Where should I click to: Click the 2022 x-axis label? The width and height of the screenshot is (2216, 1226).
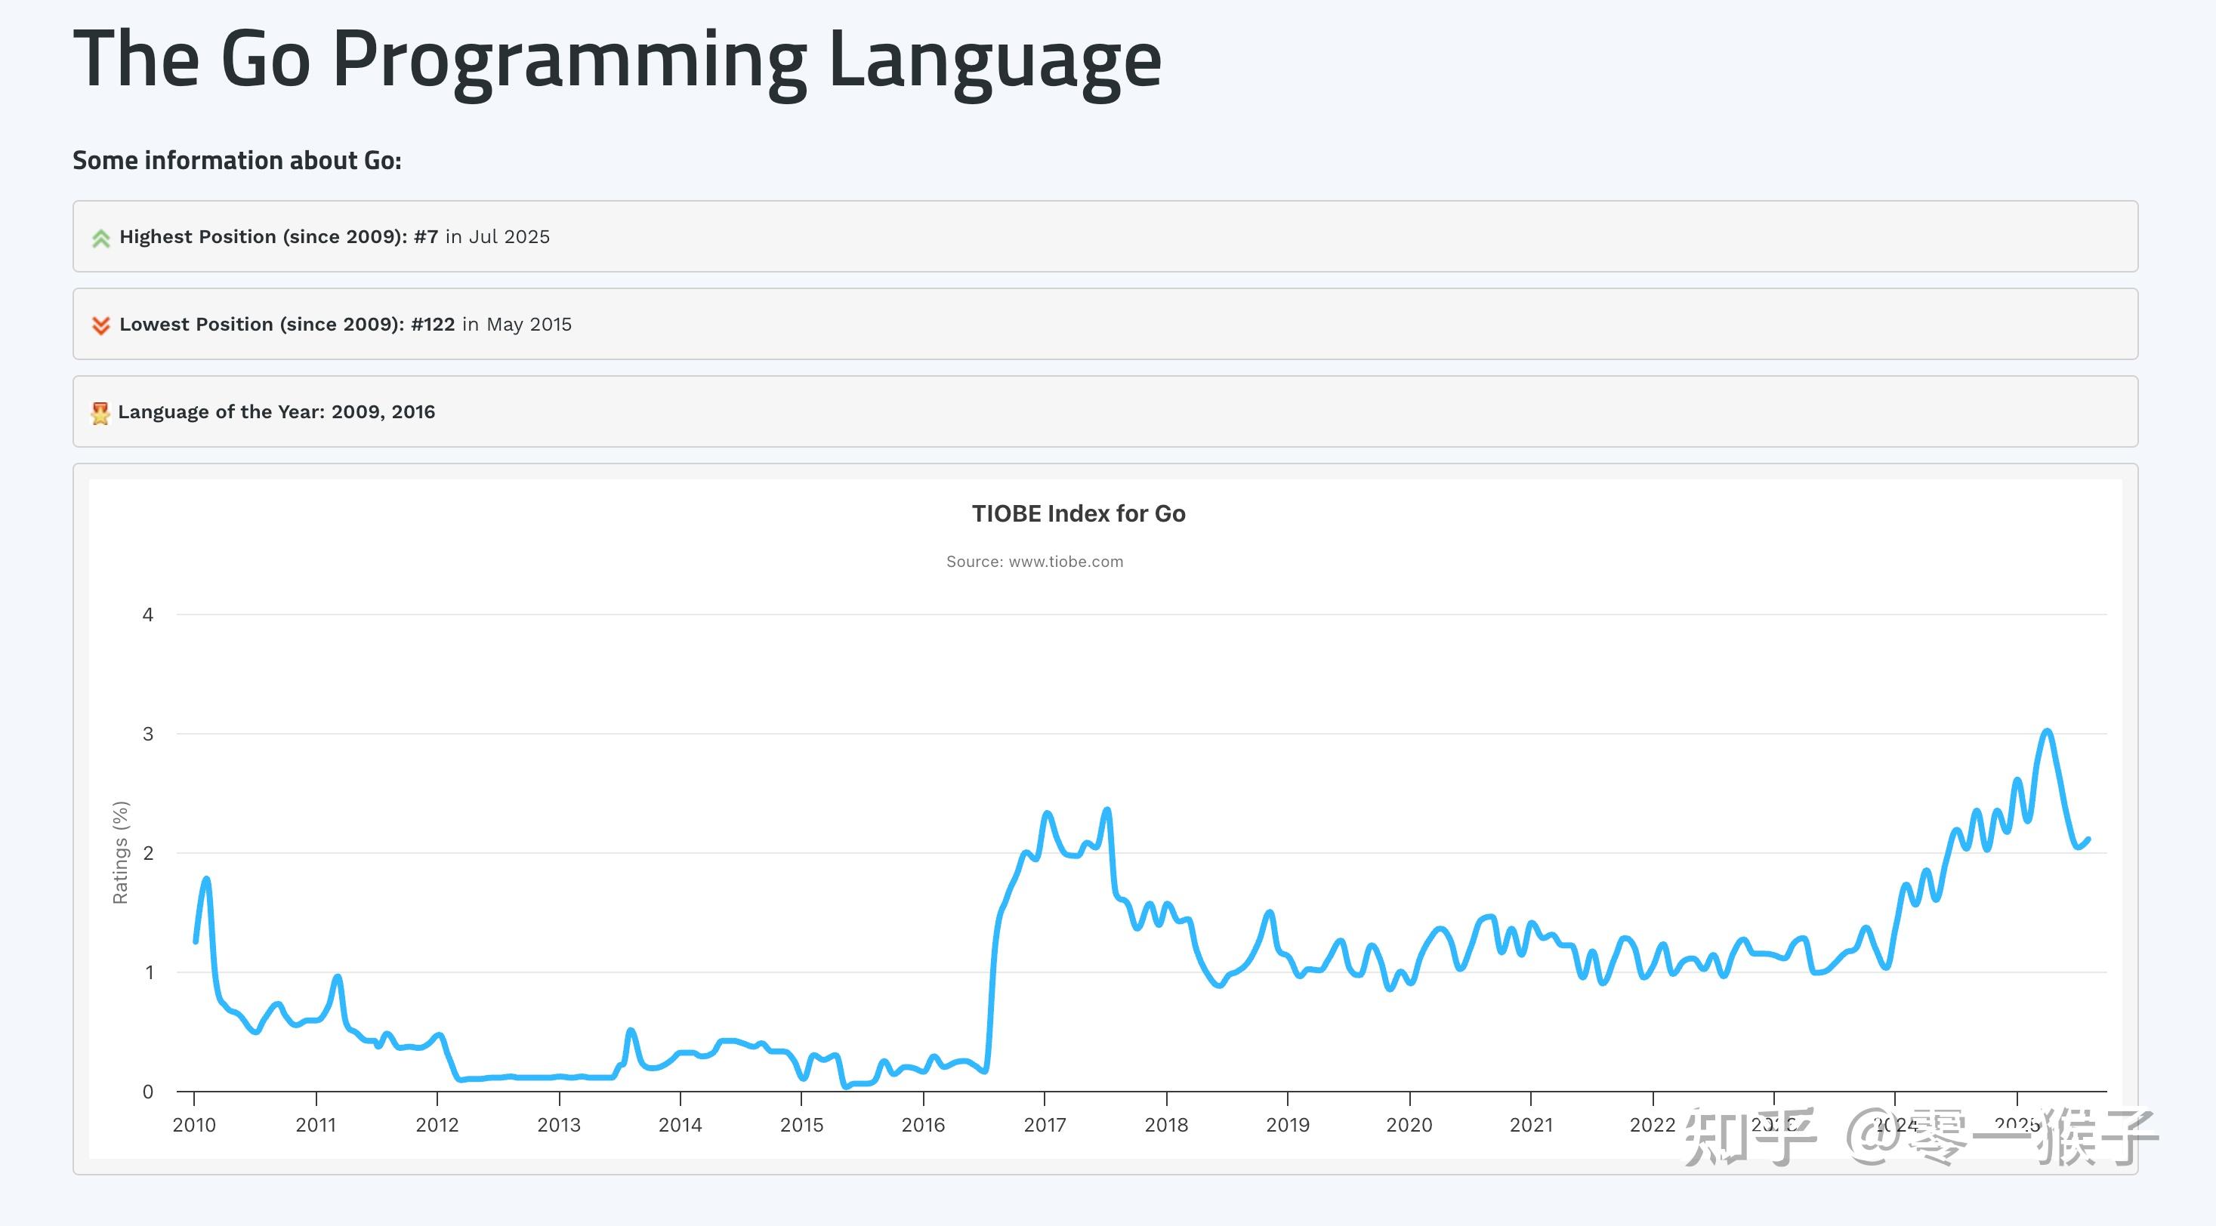tap(1653, 1125)
